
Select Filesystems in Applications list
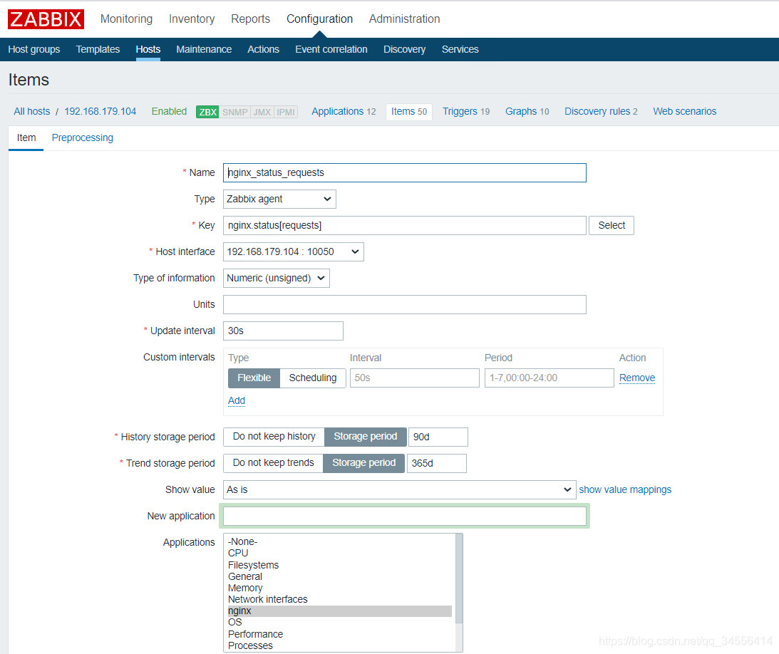tap(340, 565)
